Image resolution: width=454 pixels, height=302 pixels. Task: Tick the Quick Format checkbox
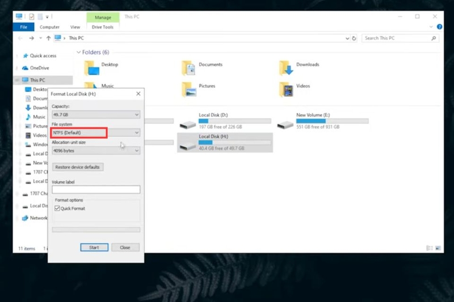coord(57,209)
